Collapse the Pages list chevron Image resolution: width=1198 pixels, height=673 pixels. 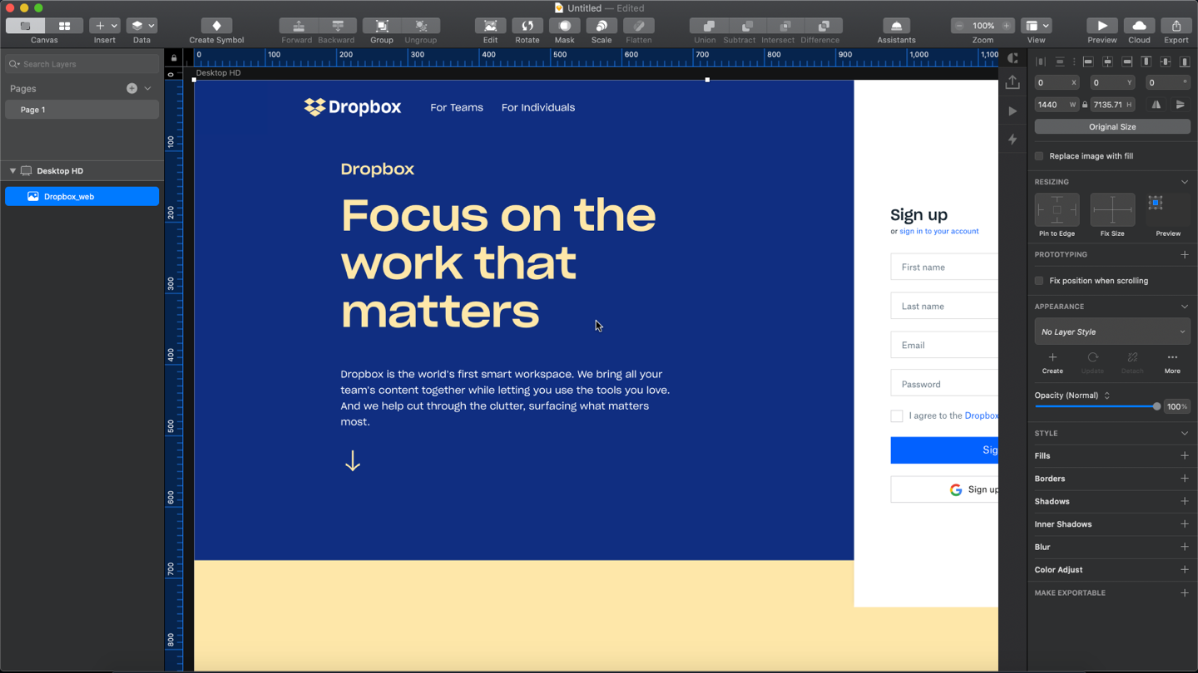click(148, 88)
